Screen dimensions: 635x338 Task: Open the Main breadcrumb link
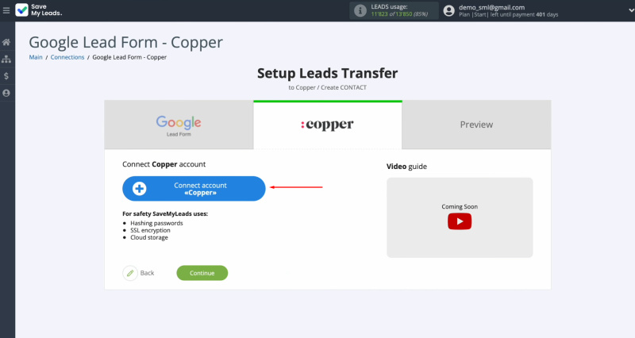point(36,57)
